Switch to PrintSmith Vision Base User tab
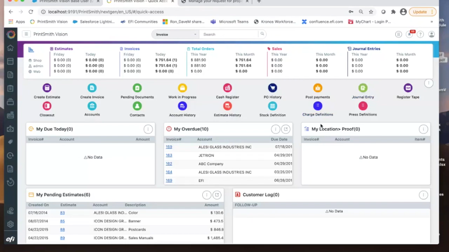The image size is (449, 252). (66, 1)
